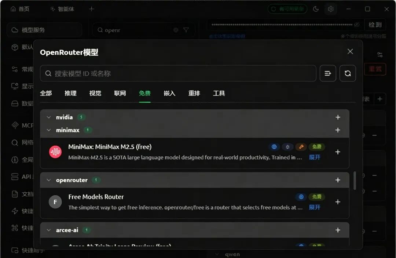
Task: Click the web search tag on MiniMax M2.5
Action: [274, 147]
